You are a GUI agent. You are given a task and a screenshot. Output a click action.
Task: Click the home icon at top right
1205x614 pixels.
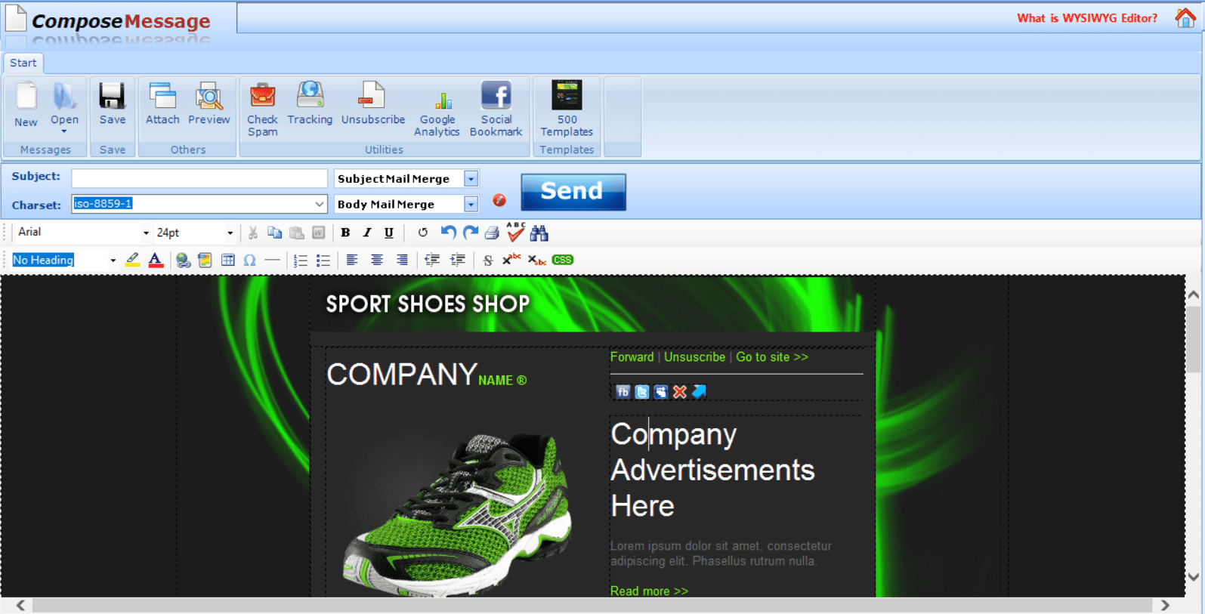tap(1185, 17)
